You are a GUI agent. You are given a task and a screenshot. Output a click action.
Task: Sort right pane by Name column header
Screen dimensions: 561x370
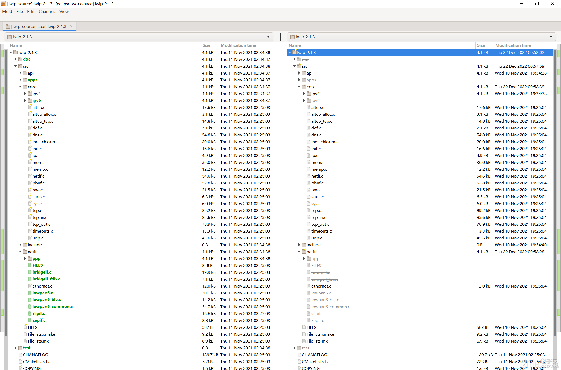click(381, 45)
